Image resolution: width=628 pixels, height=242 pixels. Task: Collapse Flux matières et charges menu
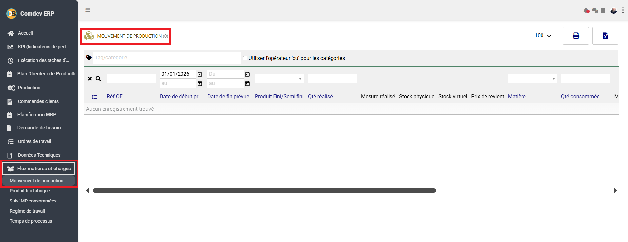[x=39, y=169]
